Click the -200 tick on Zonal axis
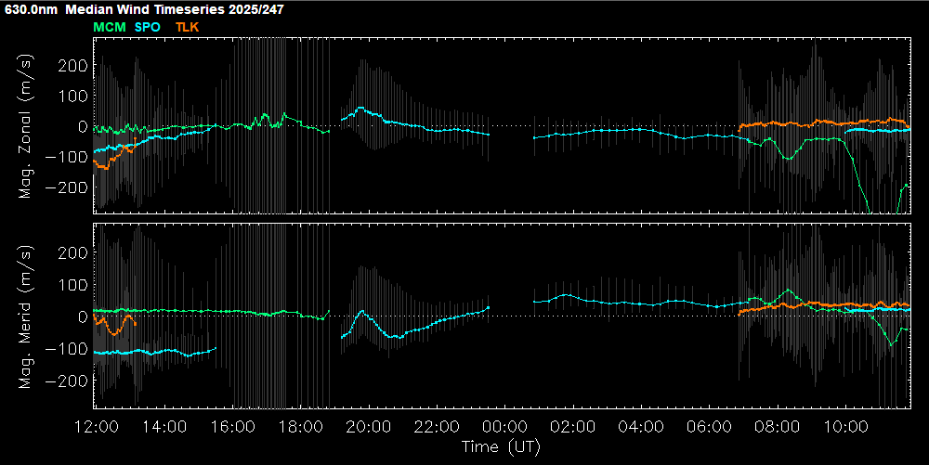Image resolution: width=929 pixels, height=465 pixels. pyautogui.click(x=67, y=187)
